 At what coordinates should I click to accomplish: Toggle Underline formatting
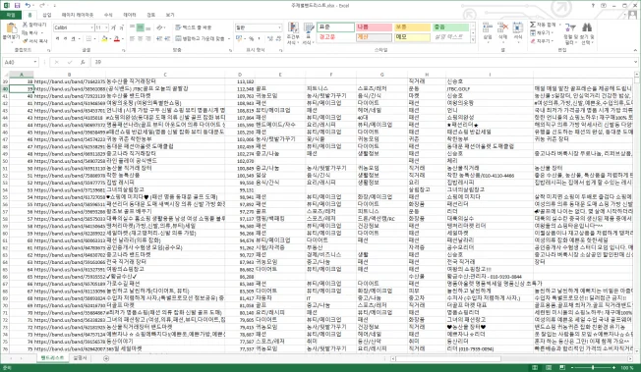coord(73,39)
